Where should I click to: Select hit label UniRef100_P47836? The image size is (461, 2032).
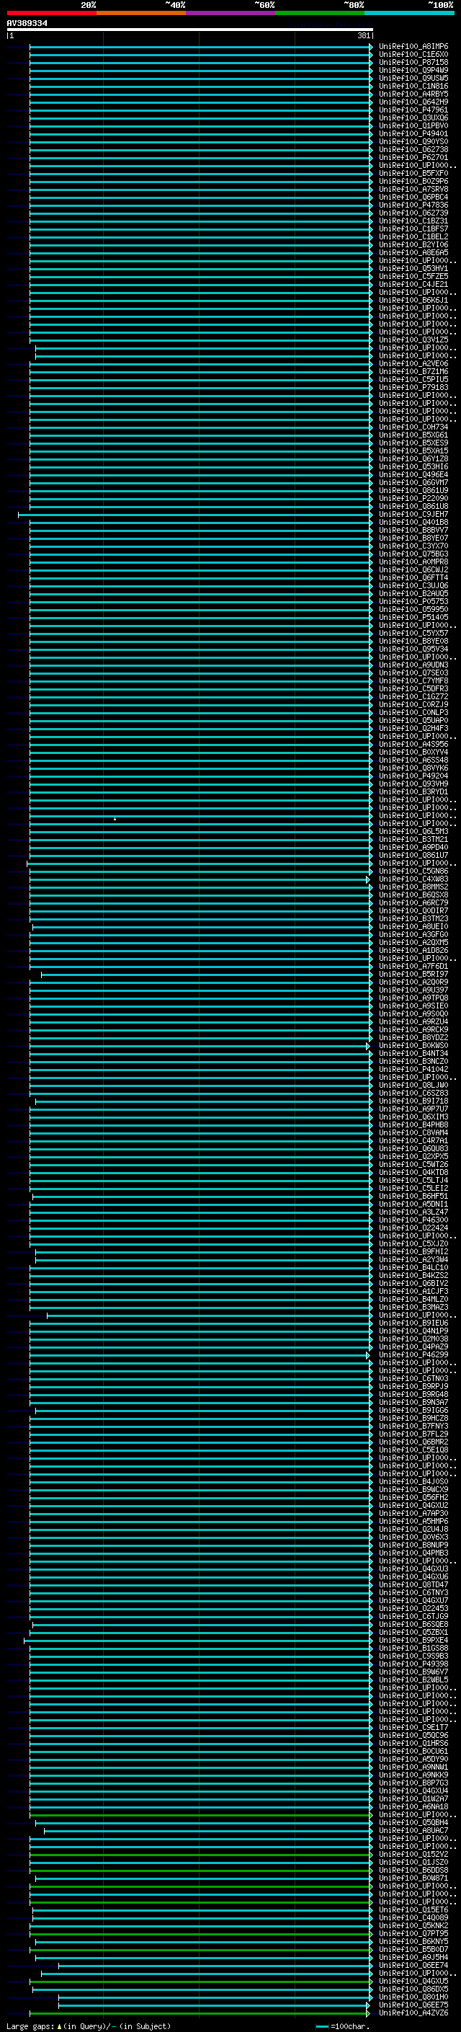413,205
